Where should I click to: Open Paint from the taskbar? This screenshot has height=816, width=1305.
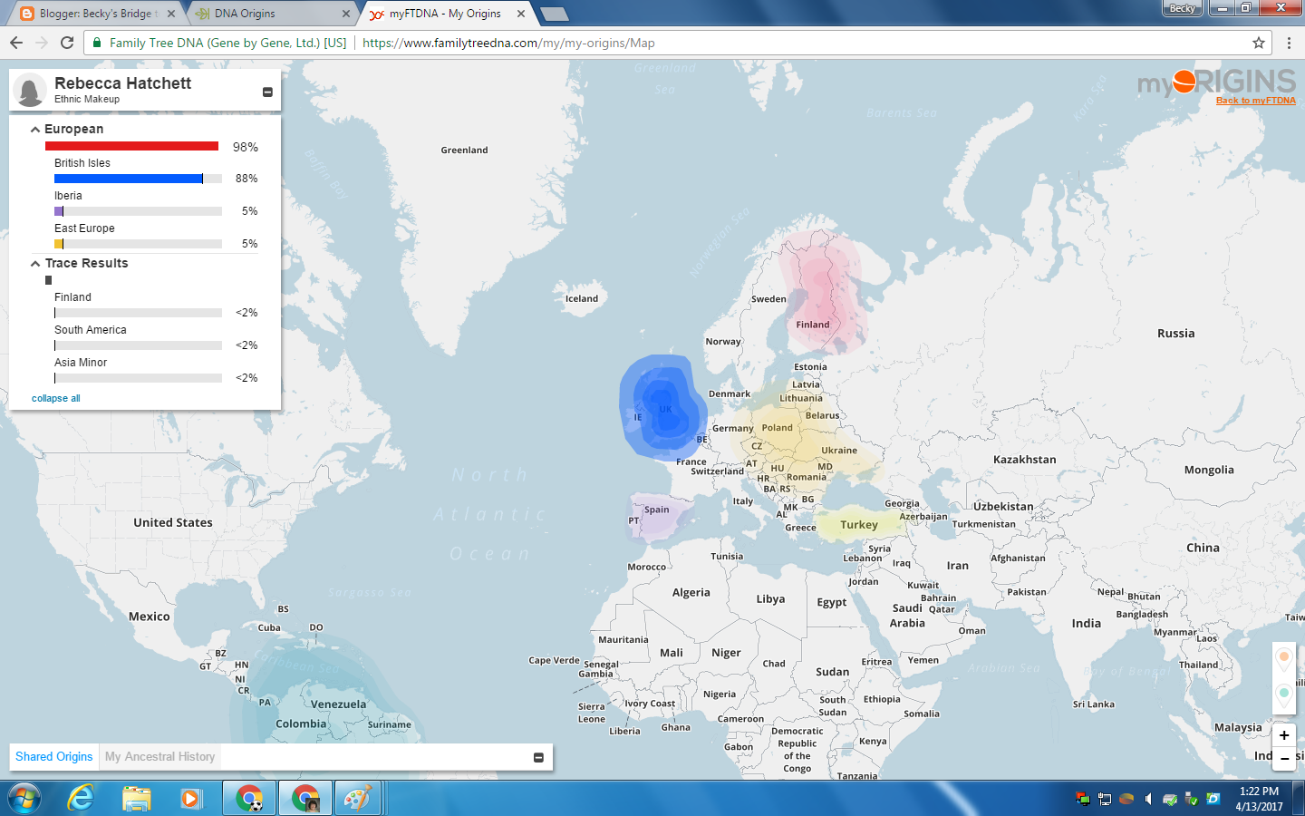pyautogui.click(x=358, y=799)
